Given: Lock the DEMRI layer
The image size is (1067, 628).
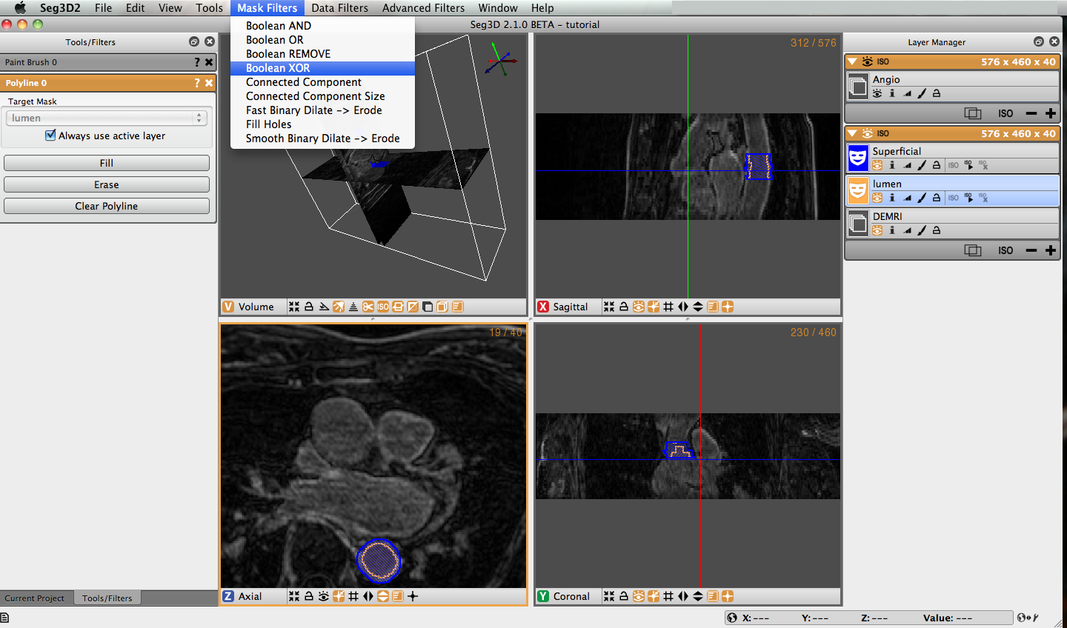Looking at the screenshot, I should coord(937,230).
